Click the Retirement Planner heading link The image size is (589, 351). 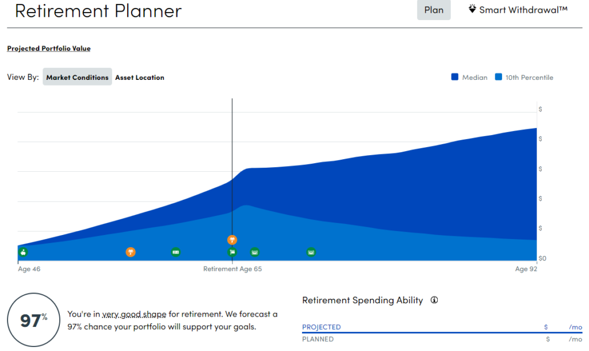98,11
